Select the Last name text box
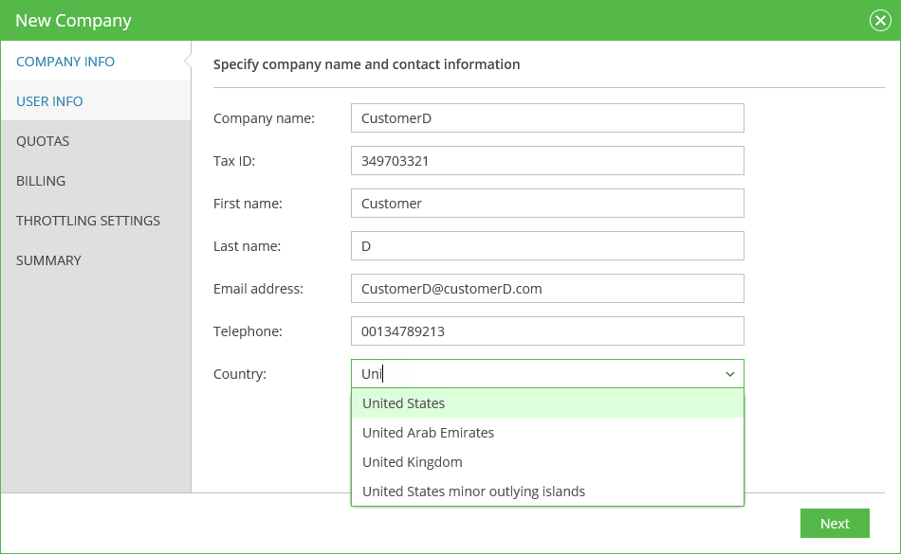 (x=546, y=246)
